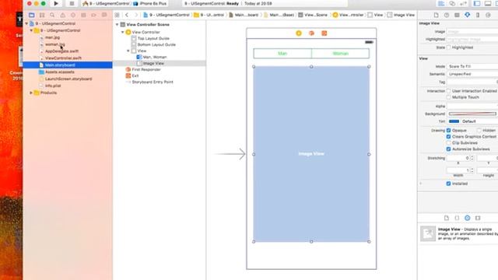Open the Debug navigator icon
The height and width of the screenshot is (280, 498).
coord(83,15)
